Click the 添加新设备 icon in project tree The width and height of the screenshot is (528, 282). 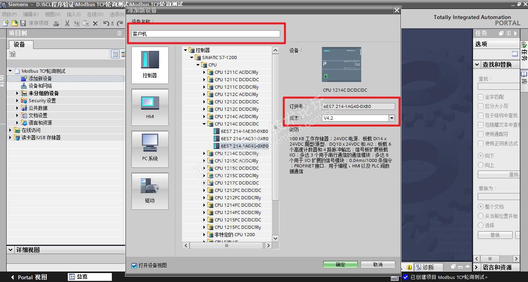point(24,78)
